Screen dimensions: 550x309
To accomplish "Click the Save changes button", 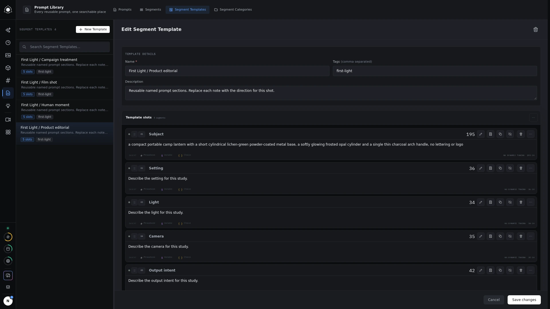I will 524,300.
